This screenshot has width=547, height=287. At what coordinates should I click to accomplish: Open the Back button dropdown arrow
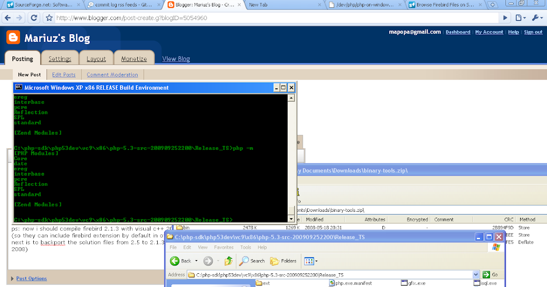click(196, 261)
